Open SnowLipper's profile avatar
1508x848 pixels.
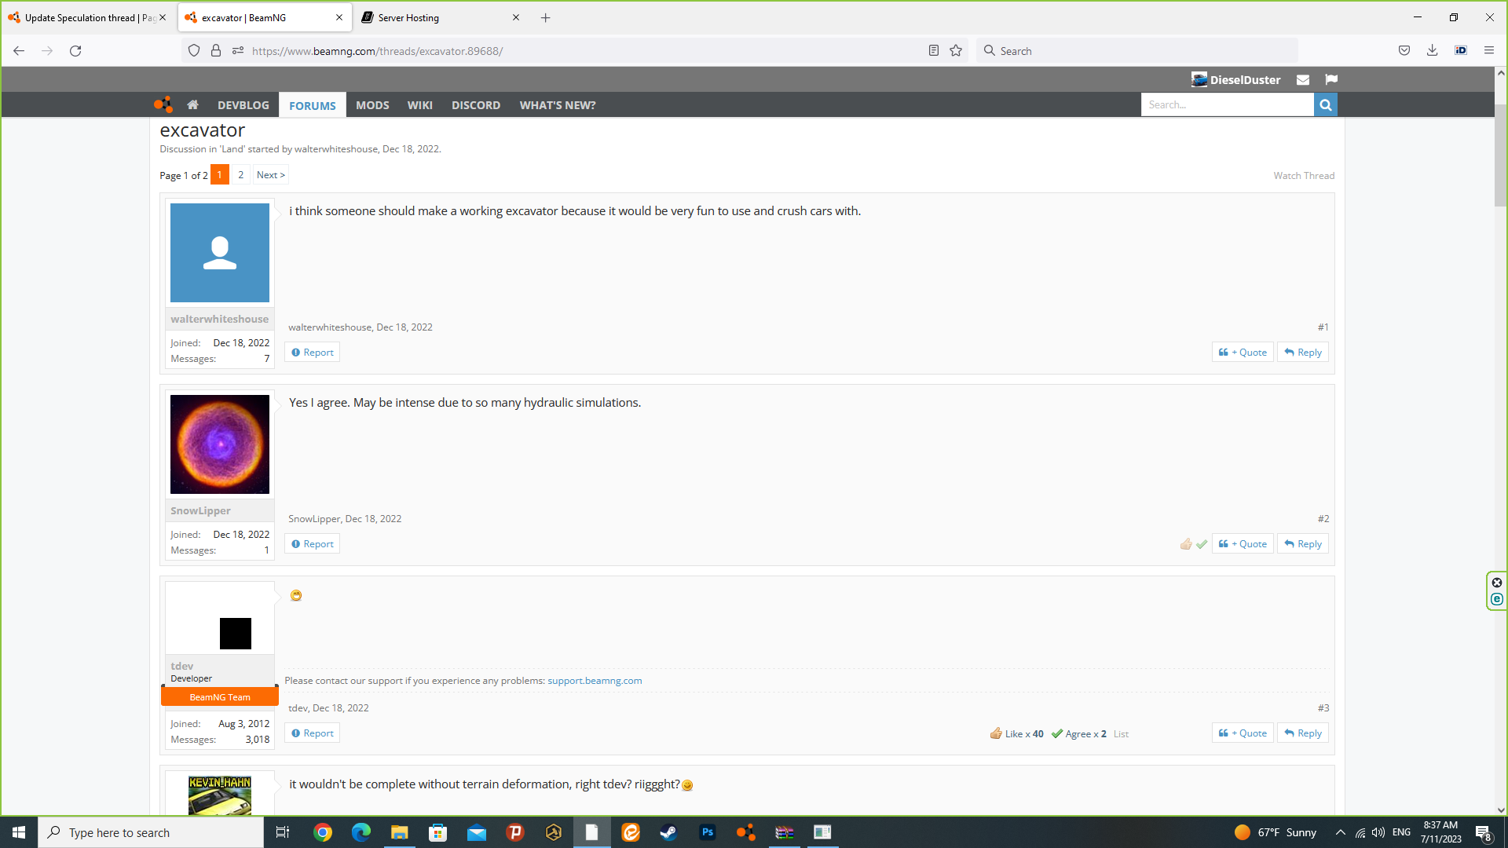point(220,444)
